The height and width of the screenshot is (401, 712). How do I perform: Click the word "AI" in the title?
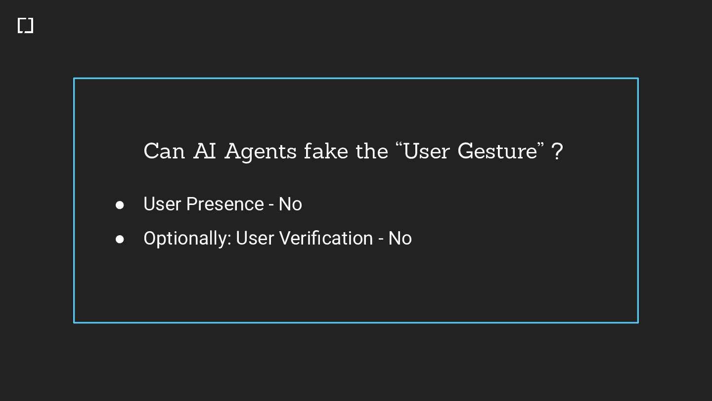(205, 151)
